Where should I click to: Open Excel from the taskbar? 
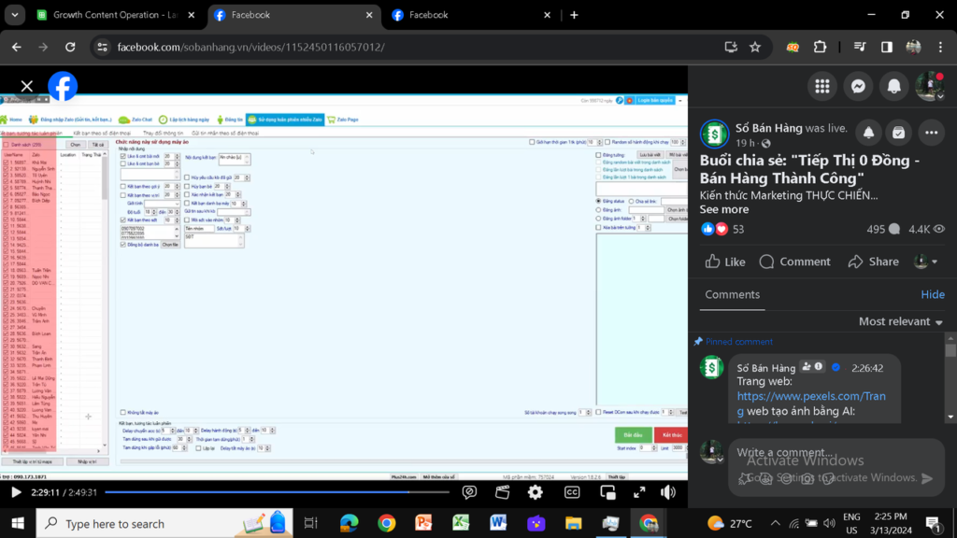461,523
